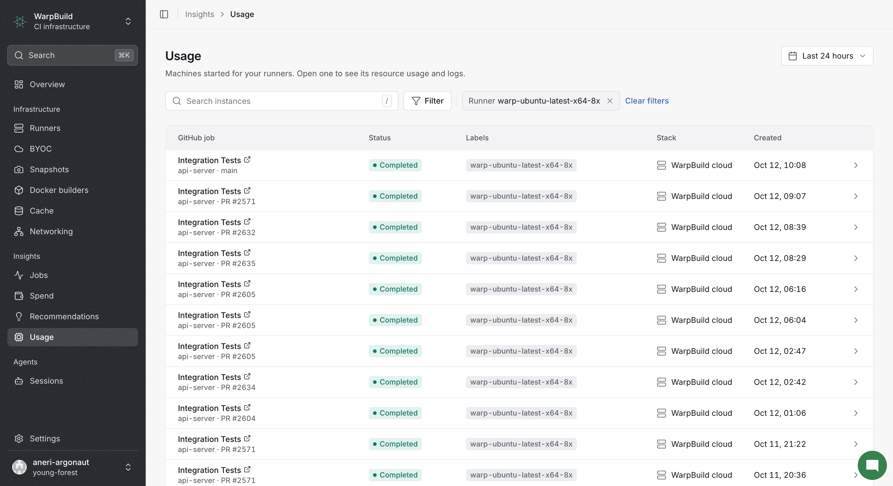Click the Settings gear icon
This screenshot has height=486, width=893.
pos(19,439)
